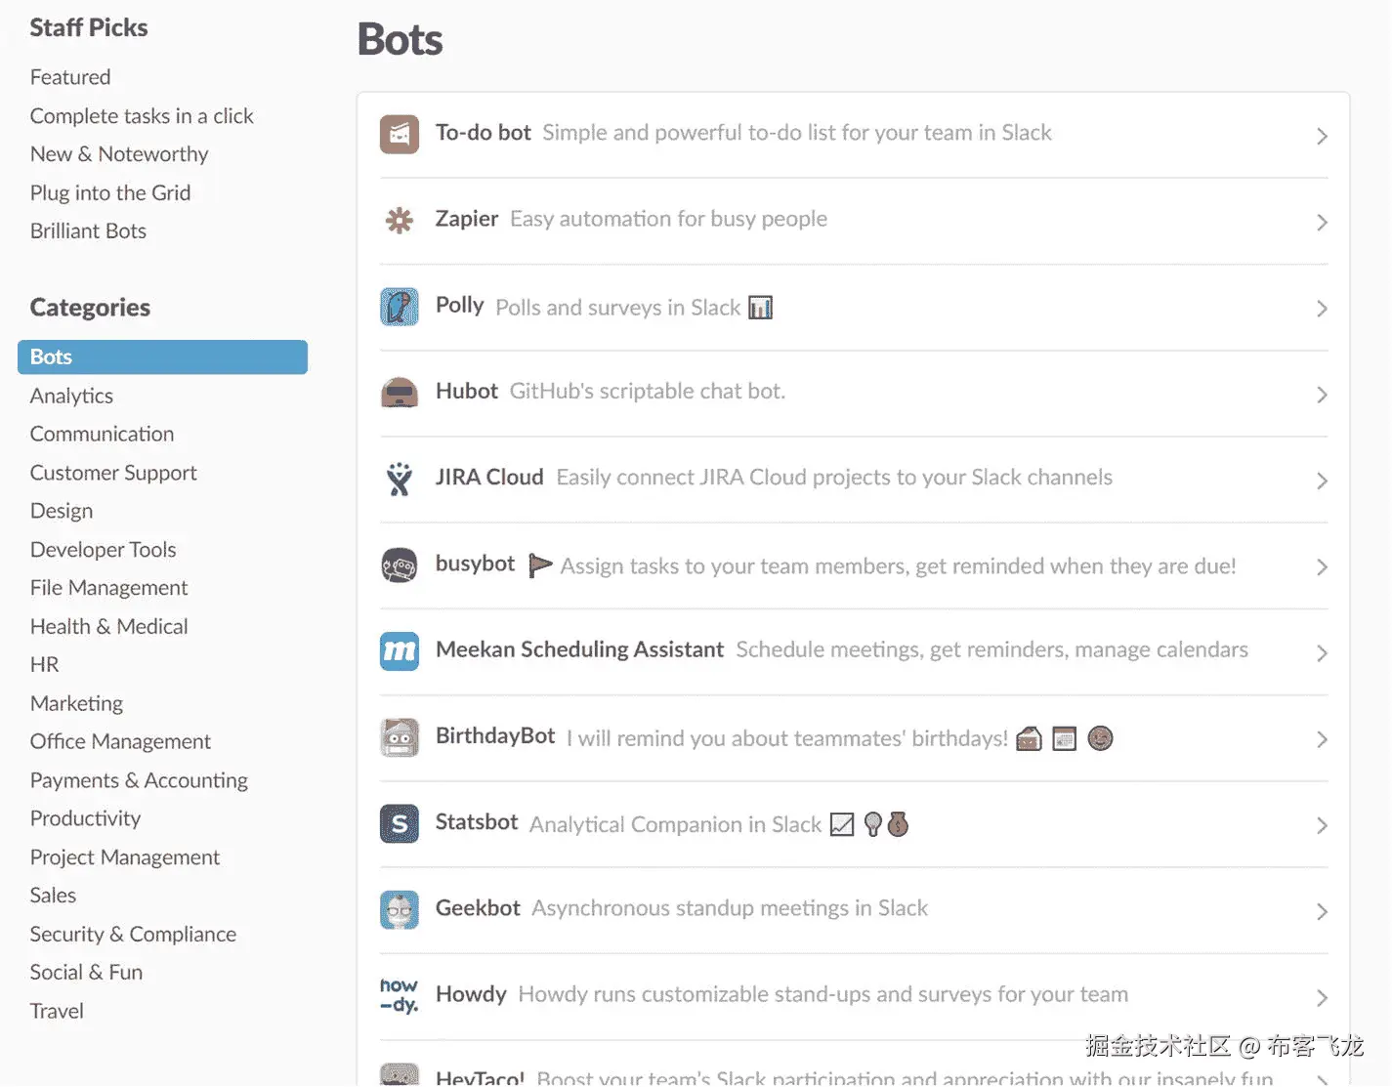The width and height of the screenshot is (1392, 1087).
Task: Click the Howdy logo icon
Action: 399,995
